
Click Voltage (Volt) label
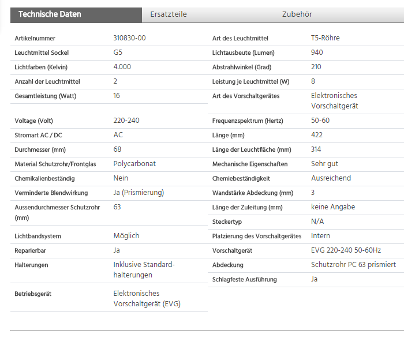pyautogui.click(x=33, y=121)
